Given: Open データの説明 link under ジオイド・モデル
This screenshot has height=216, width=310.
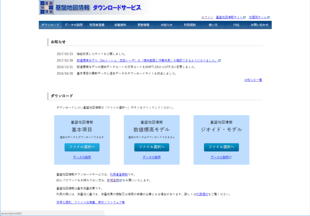Looking at the screenshot, I should 220,157.
